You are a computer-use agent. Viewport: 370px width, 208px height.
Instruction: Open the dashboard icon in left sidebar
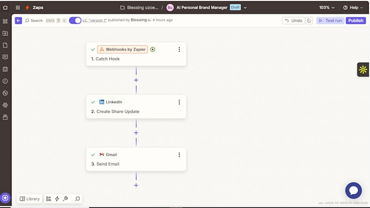click(5, 21)
